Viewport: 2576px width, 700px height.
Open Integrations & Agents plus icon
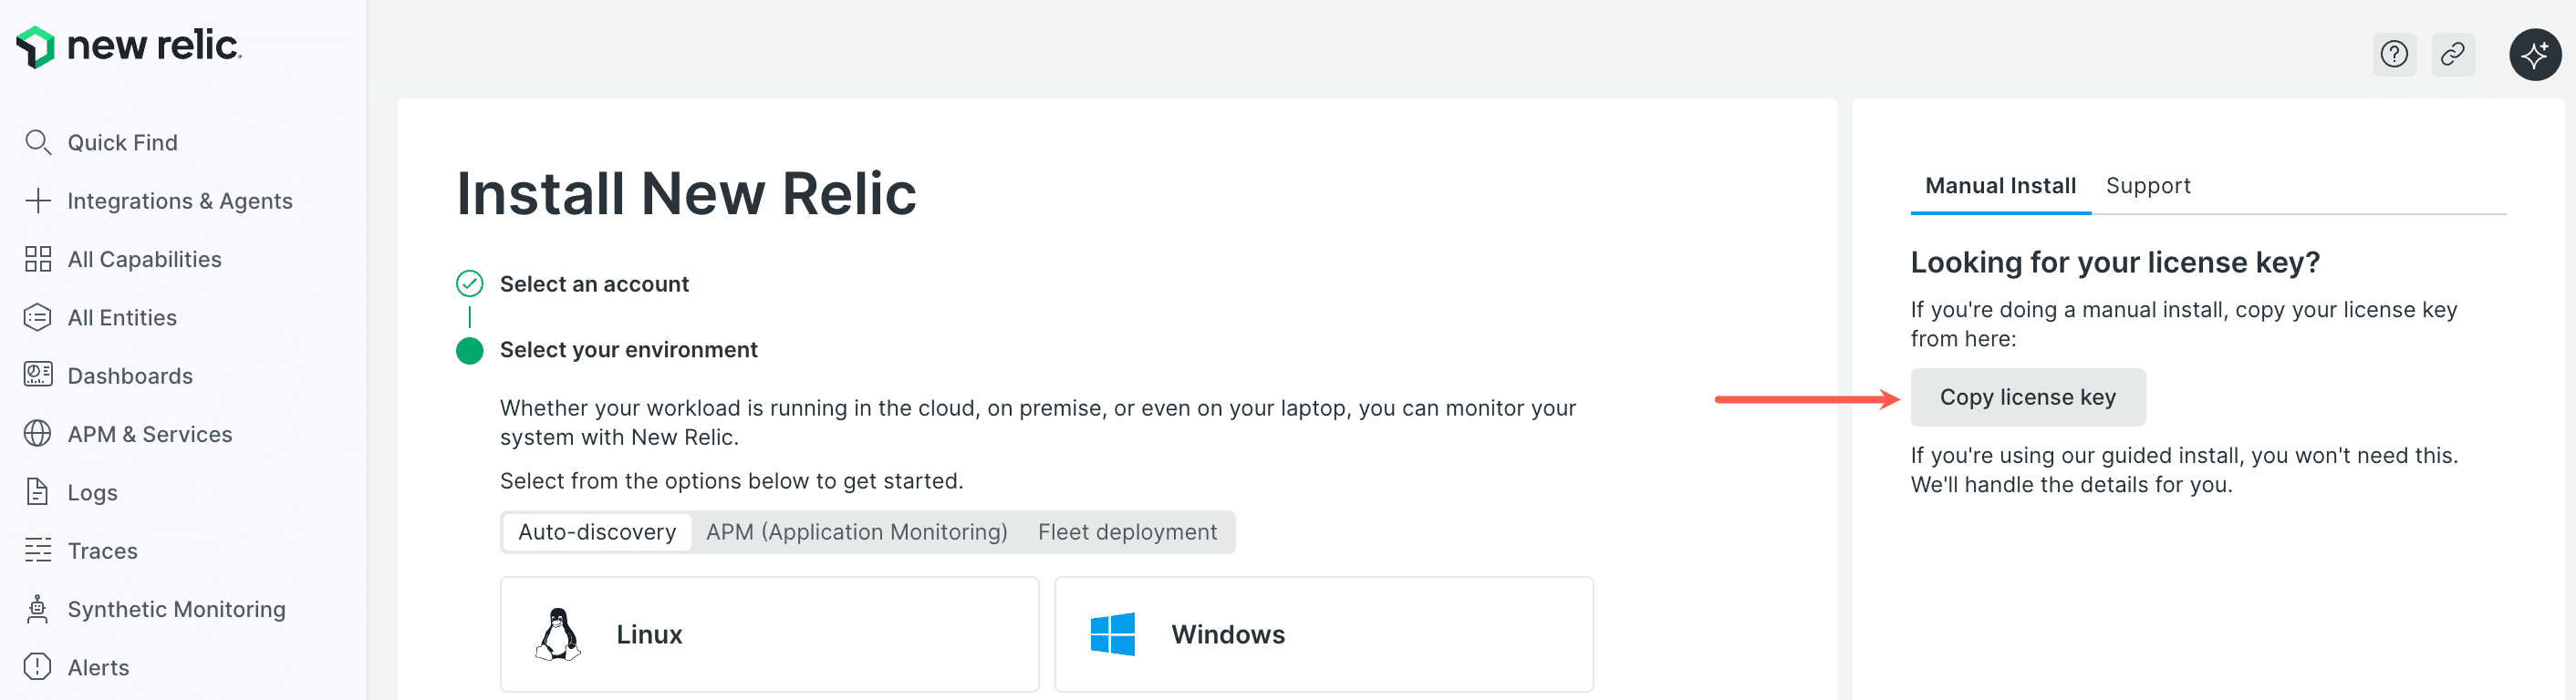pos(38,201)
